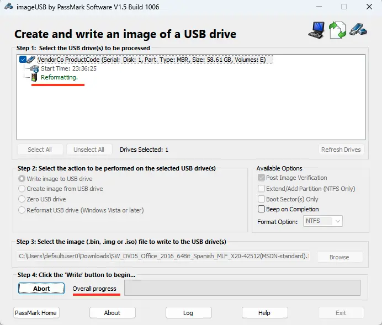
Task: Click the traffic light icon beside Reformatting
Action: pyautogui.click(x=34, y=78)
